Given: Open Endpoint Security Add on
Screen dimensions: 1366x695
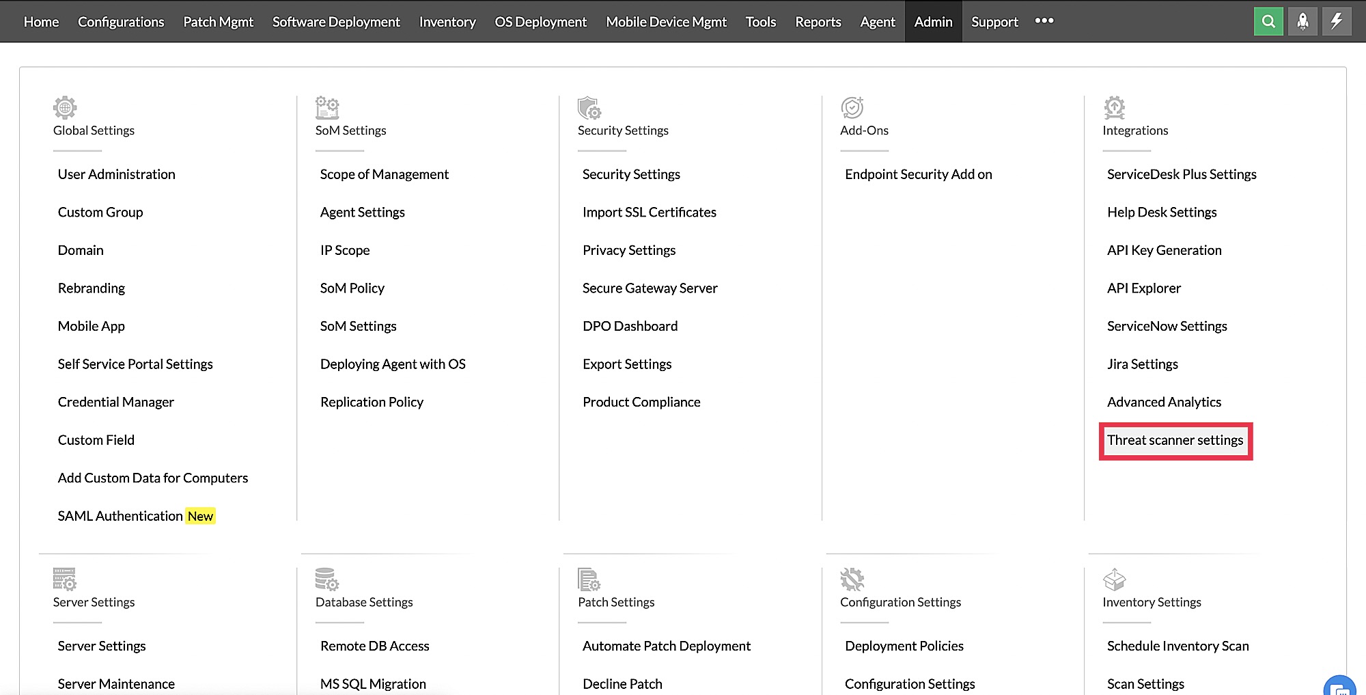Looking at the screenshot, I should [918, 174].
